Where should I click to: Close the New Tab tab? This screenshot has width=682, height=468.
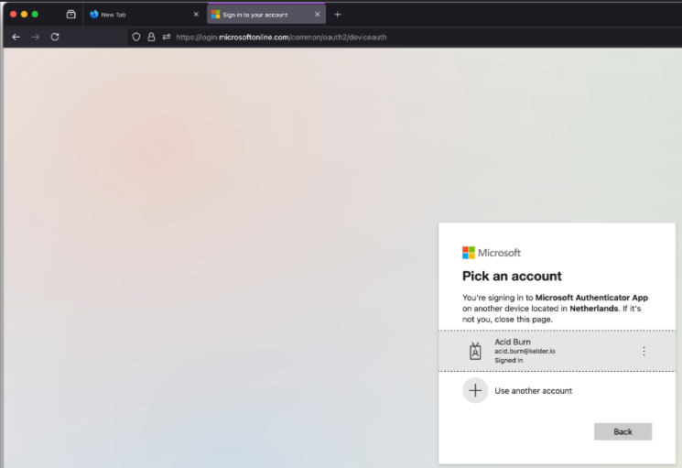pos(195,15)
